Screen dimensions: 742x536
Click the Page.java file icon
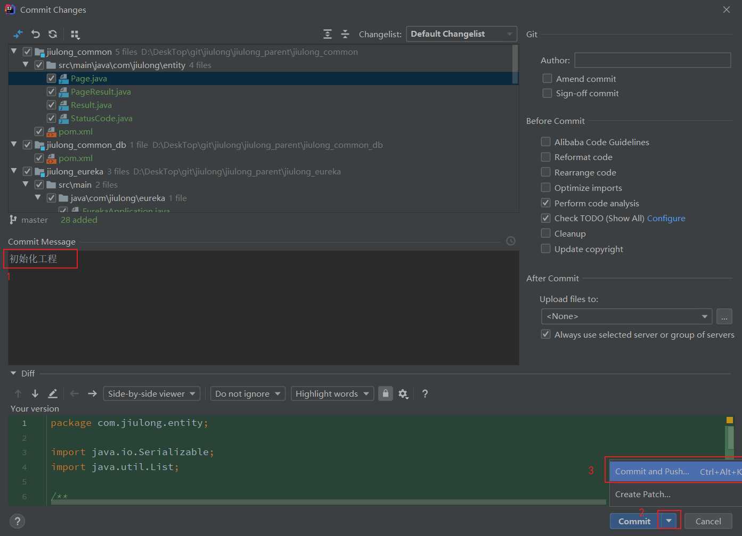[x=63, y=79]
